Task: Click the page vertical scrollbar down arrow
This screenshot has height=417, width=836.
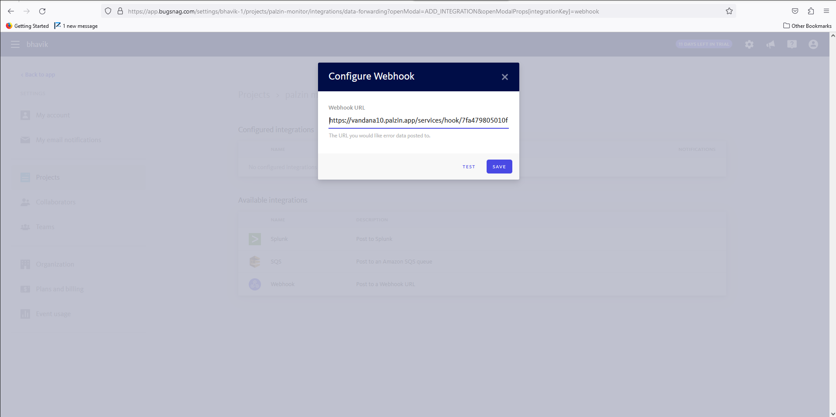Action: pos(833,414)
